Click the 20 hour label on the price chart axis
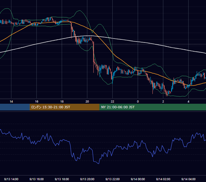 [x=87, y=102]
